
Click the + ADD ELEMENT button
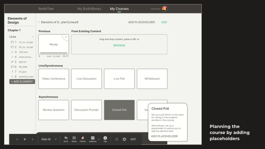pyautogui.click(x=22, y=82)
